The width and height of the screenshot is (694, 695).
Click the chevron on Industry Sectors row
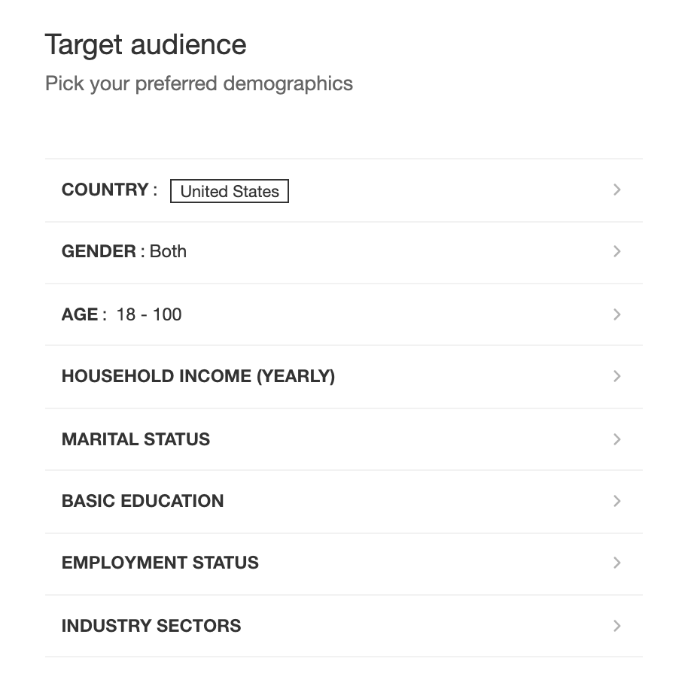[616, 626]
